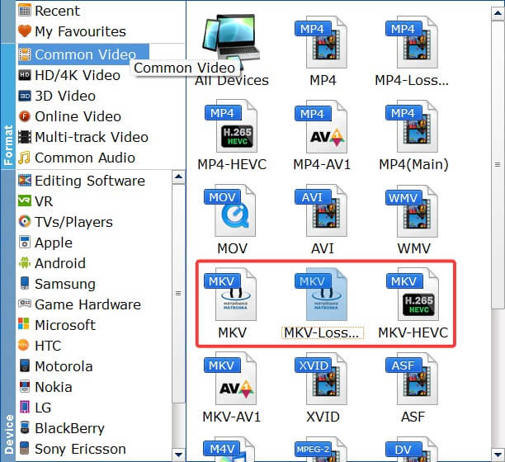Open the Android device category
Image resolution: width=505 pixels, height=462 pixels.
[52, 263]
